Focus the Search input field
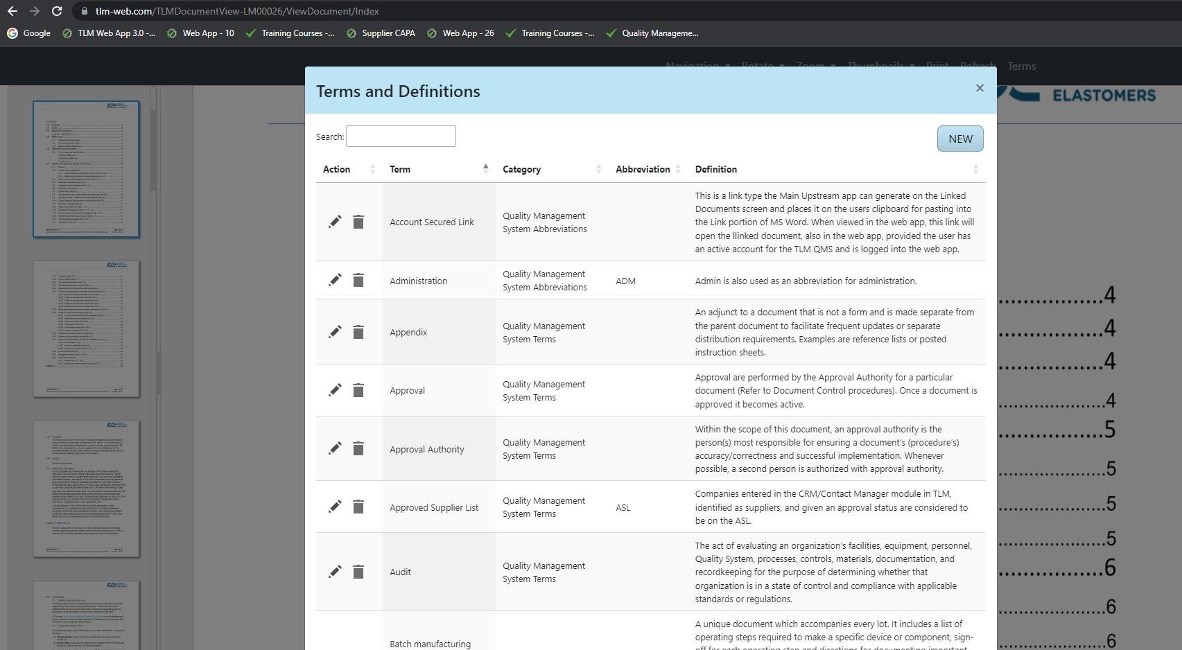1182x650 pixels. pos(401,137)
